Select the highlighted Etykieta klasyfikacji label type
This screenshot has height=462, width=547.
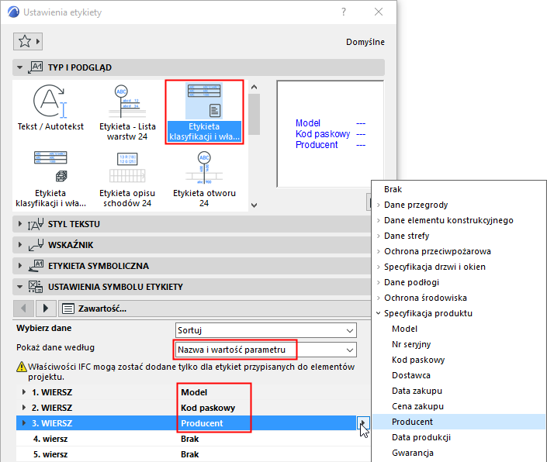pos(204,112)
